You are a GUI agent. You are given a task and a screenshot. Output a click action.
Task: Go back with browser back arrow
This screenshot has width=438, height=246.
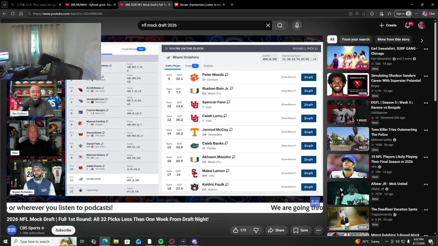click(x=4, y=14)
